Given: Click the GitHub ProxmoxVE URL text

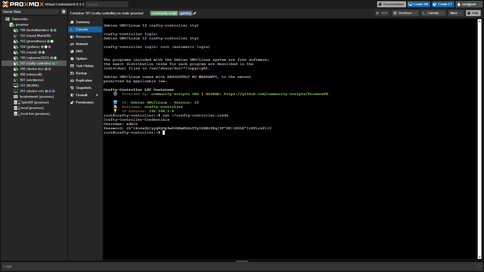Looking at the screenshot, I should (x=276, y=94).
